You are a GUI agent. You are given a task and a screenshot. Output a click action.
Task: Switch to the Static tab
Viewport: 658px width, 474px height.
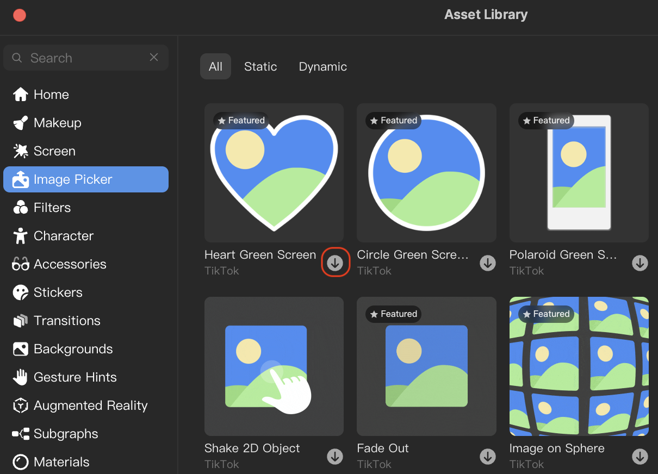click(260, 66)
